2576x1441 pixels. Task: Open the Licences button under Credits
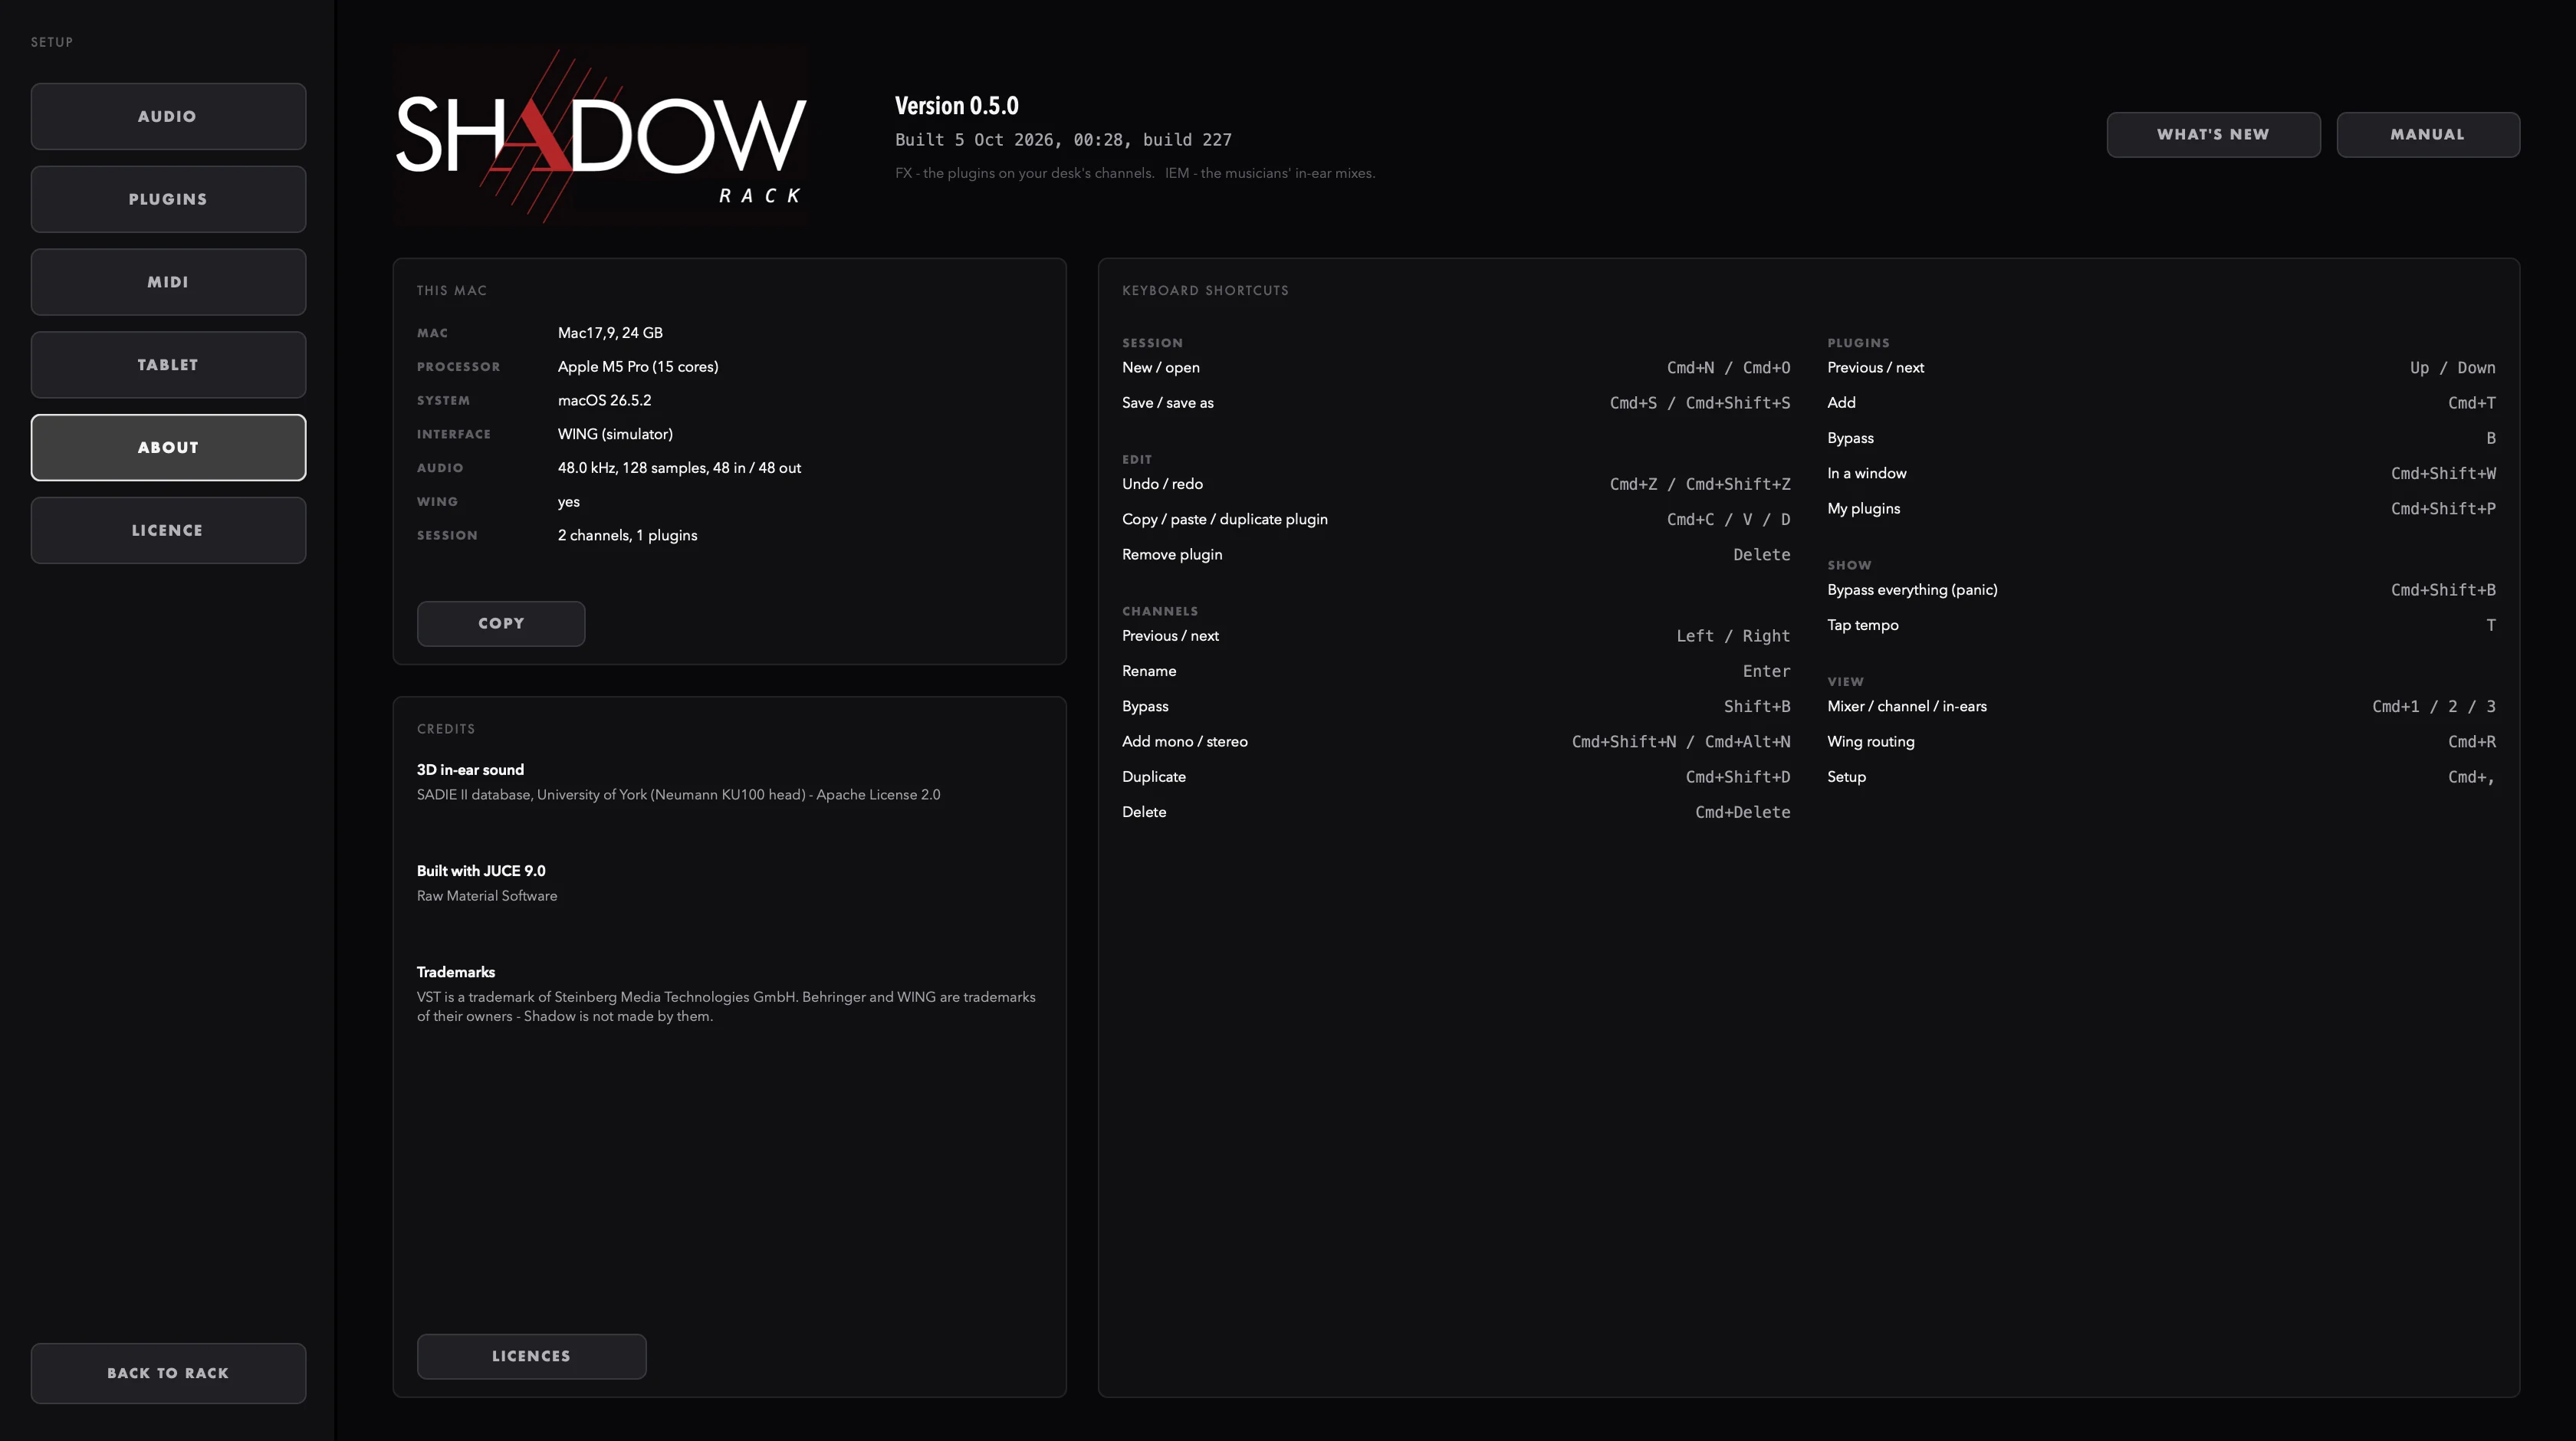pyautogui.click(x=531, y=1356)
